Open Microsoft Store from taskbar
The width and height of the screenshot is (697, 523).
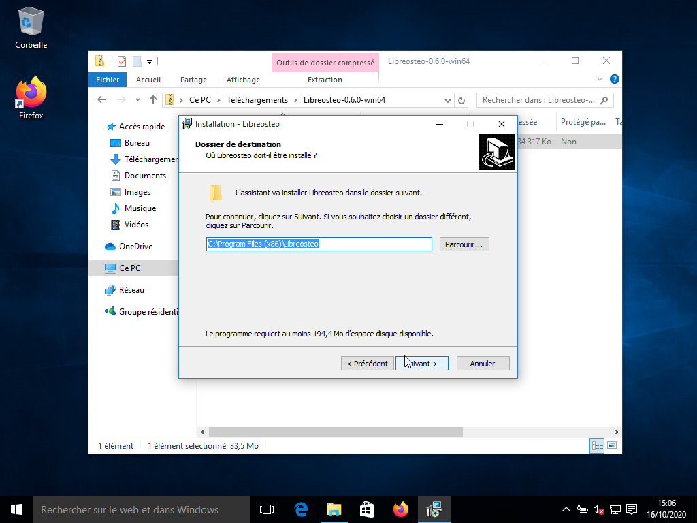click(367, 509)
